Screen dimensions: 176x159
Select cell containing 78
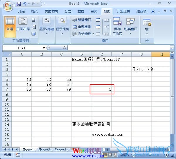pyautogui.click(x=42, y=84)
